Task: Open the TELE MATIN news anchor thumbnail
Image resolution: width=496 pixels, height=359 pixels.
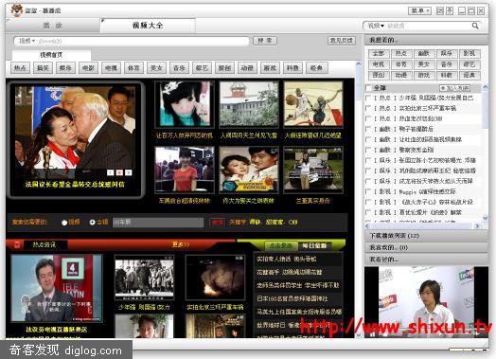Action: pos(57,288)
